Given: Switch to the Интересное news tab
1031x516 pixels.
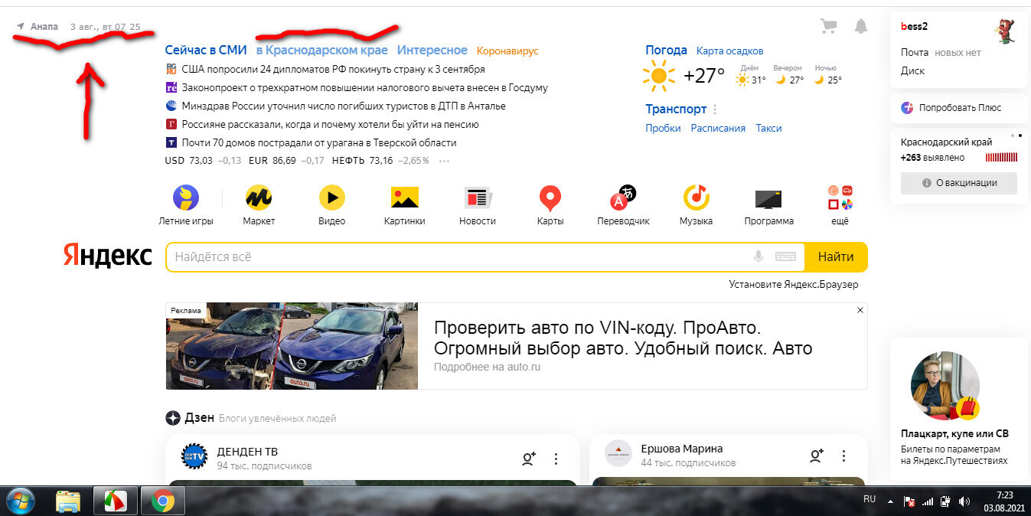Looking at the screenshot, I should 432,51.
